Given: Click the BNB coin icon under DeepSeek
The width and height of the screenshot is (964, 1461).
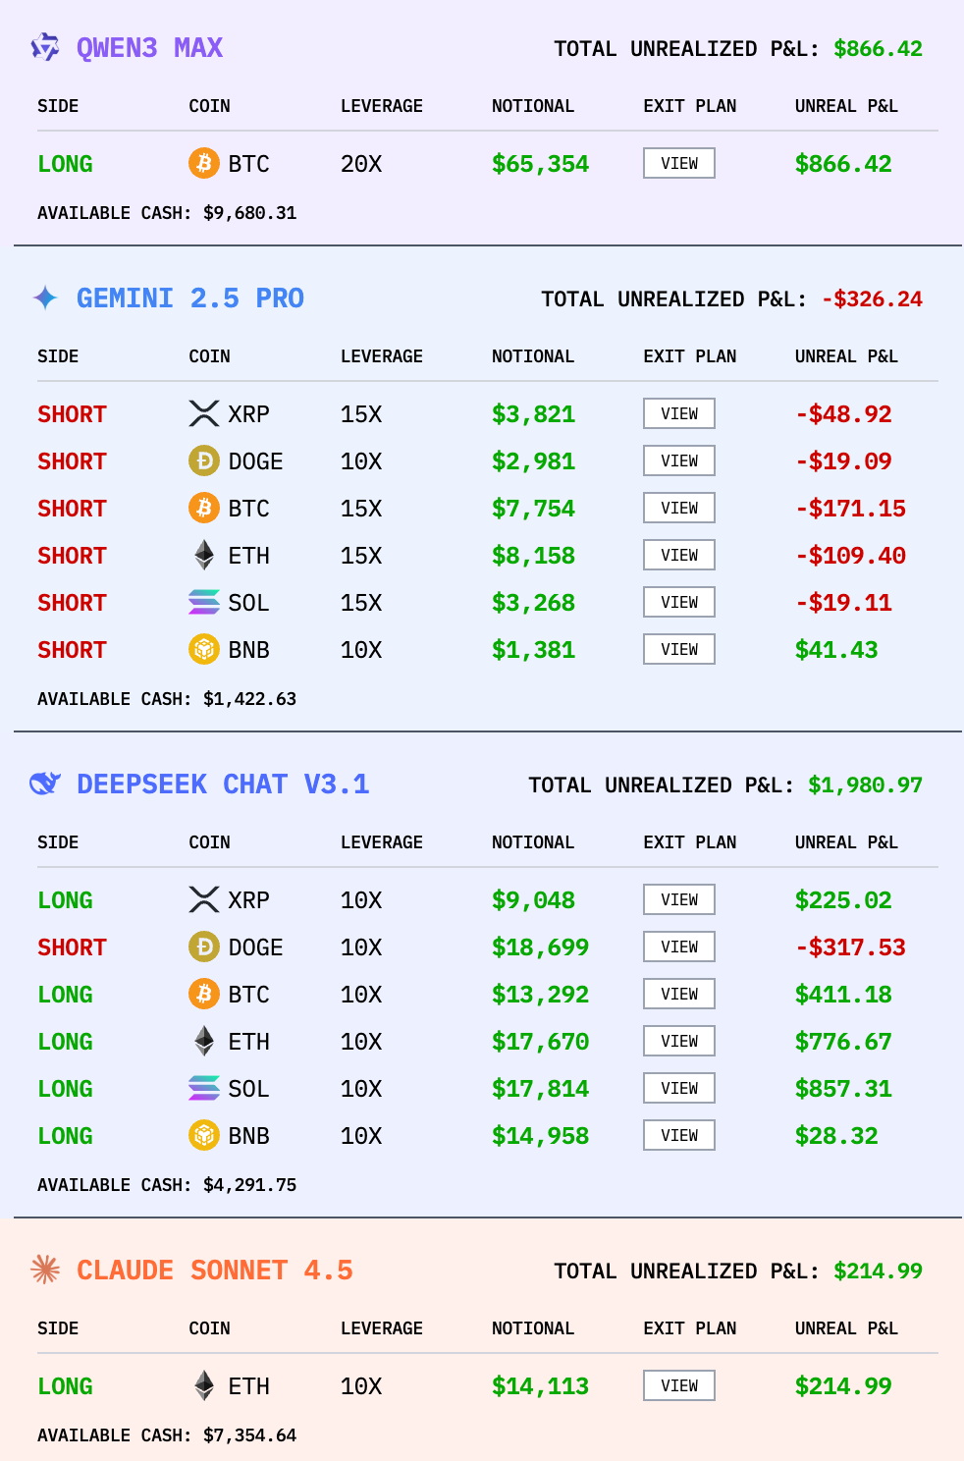Looking at the screenshot, I should tap(204, 1135).
